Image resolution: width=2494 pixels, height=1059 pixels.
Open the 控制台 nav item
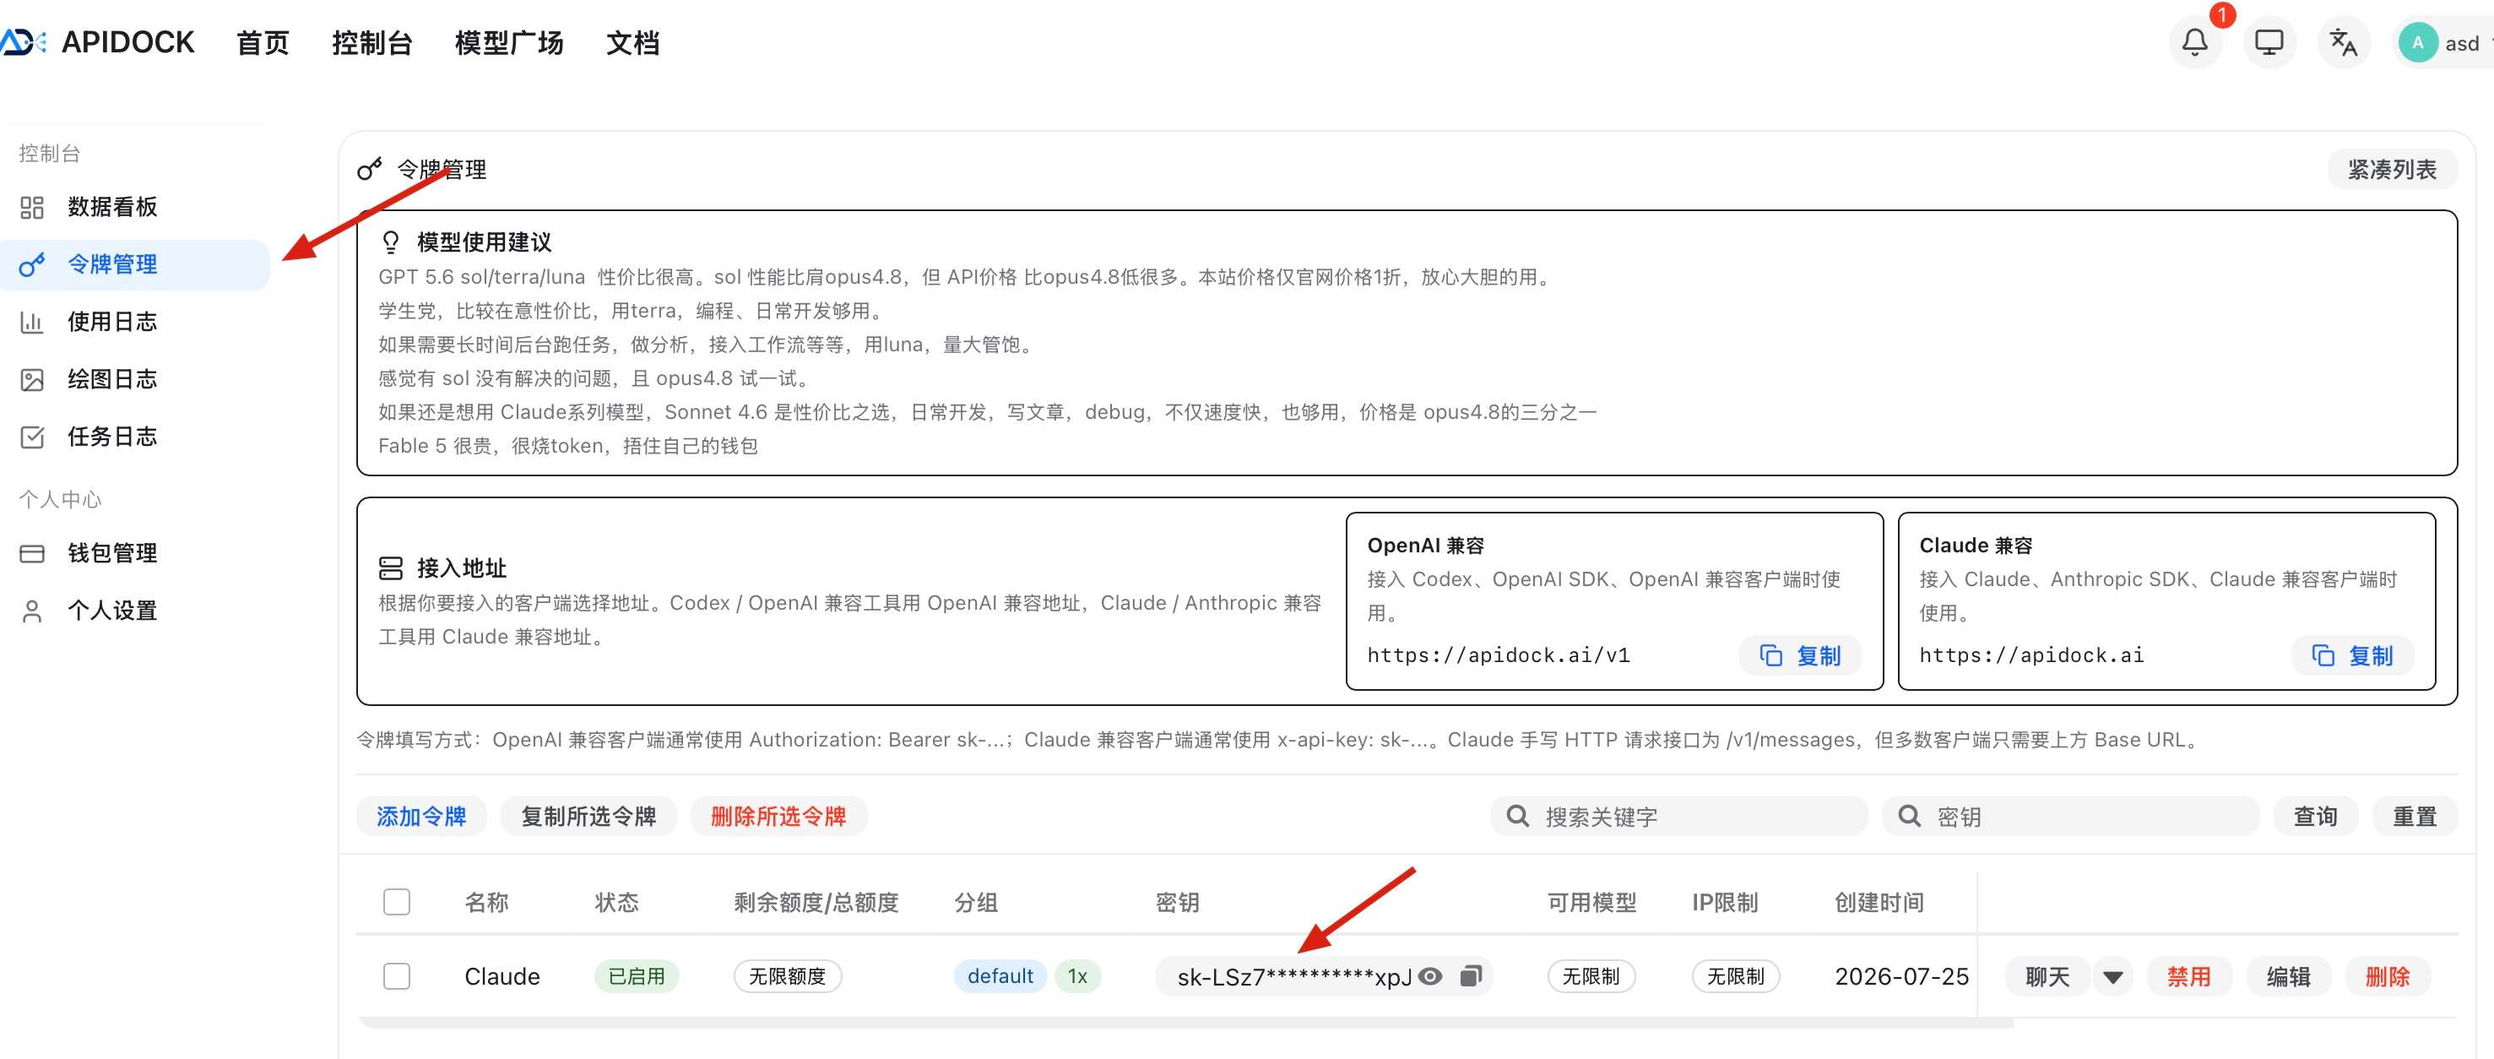point(371,42)
